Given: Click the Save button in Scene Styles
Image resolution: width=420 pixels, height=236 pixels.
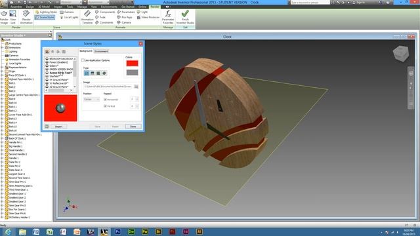Looking at the screenshot, I should [x=98, y=127].
